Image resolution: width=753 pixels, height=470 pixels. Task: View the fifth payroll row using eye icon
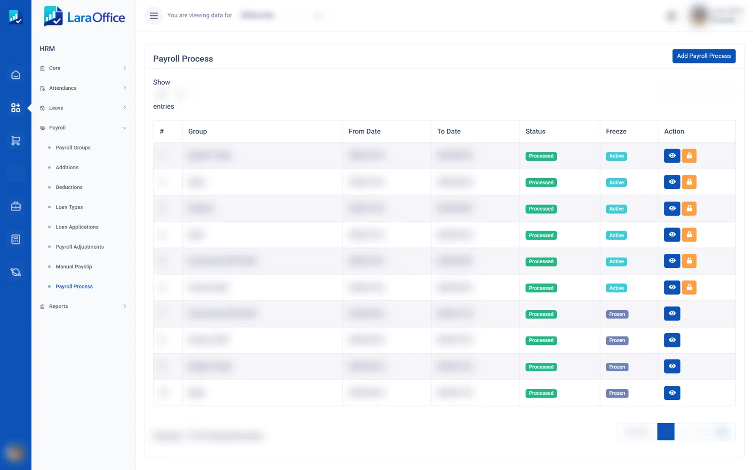672,261
